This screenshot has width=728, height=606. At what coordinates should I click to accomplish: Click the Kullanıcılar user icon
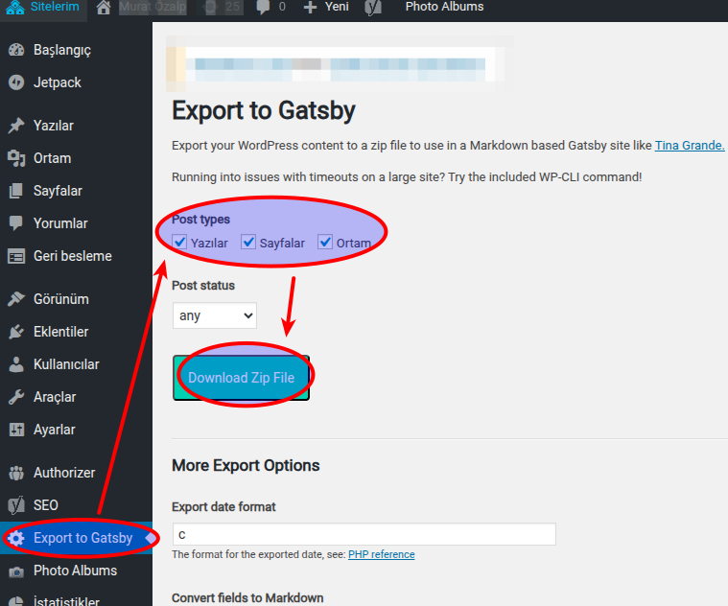[x=16, y=364]
